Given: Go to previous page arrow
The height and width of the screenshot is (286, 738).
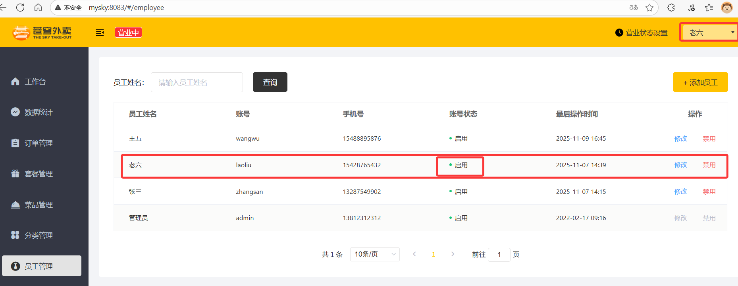Looking at the screenshot, I should click(x=414, y=254).
